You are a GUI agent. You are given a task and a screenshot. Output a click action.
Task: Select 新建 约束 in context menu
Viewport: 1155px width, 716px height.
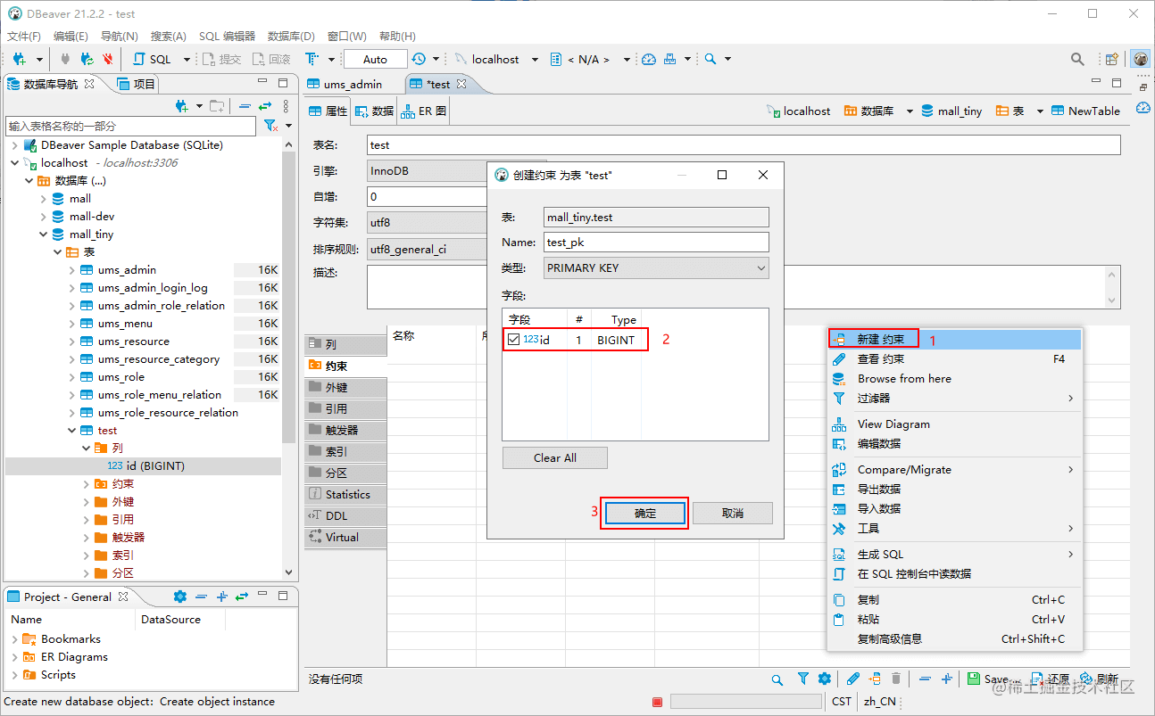click(x=955, y=339)
